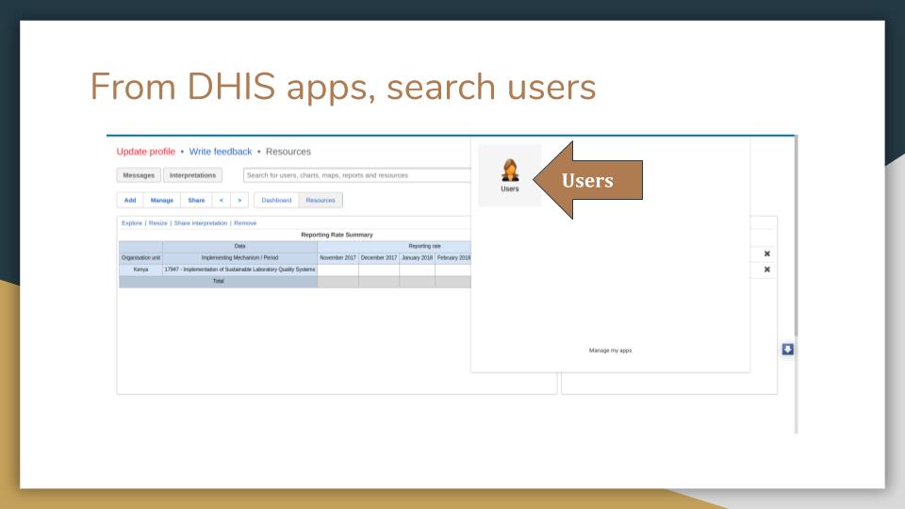
Task: Click the Resize link on the report
Action: 157,222
